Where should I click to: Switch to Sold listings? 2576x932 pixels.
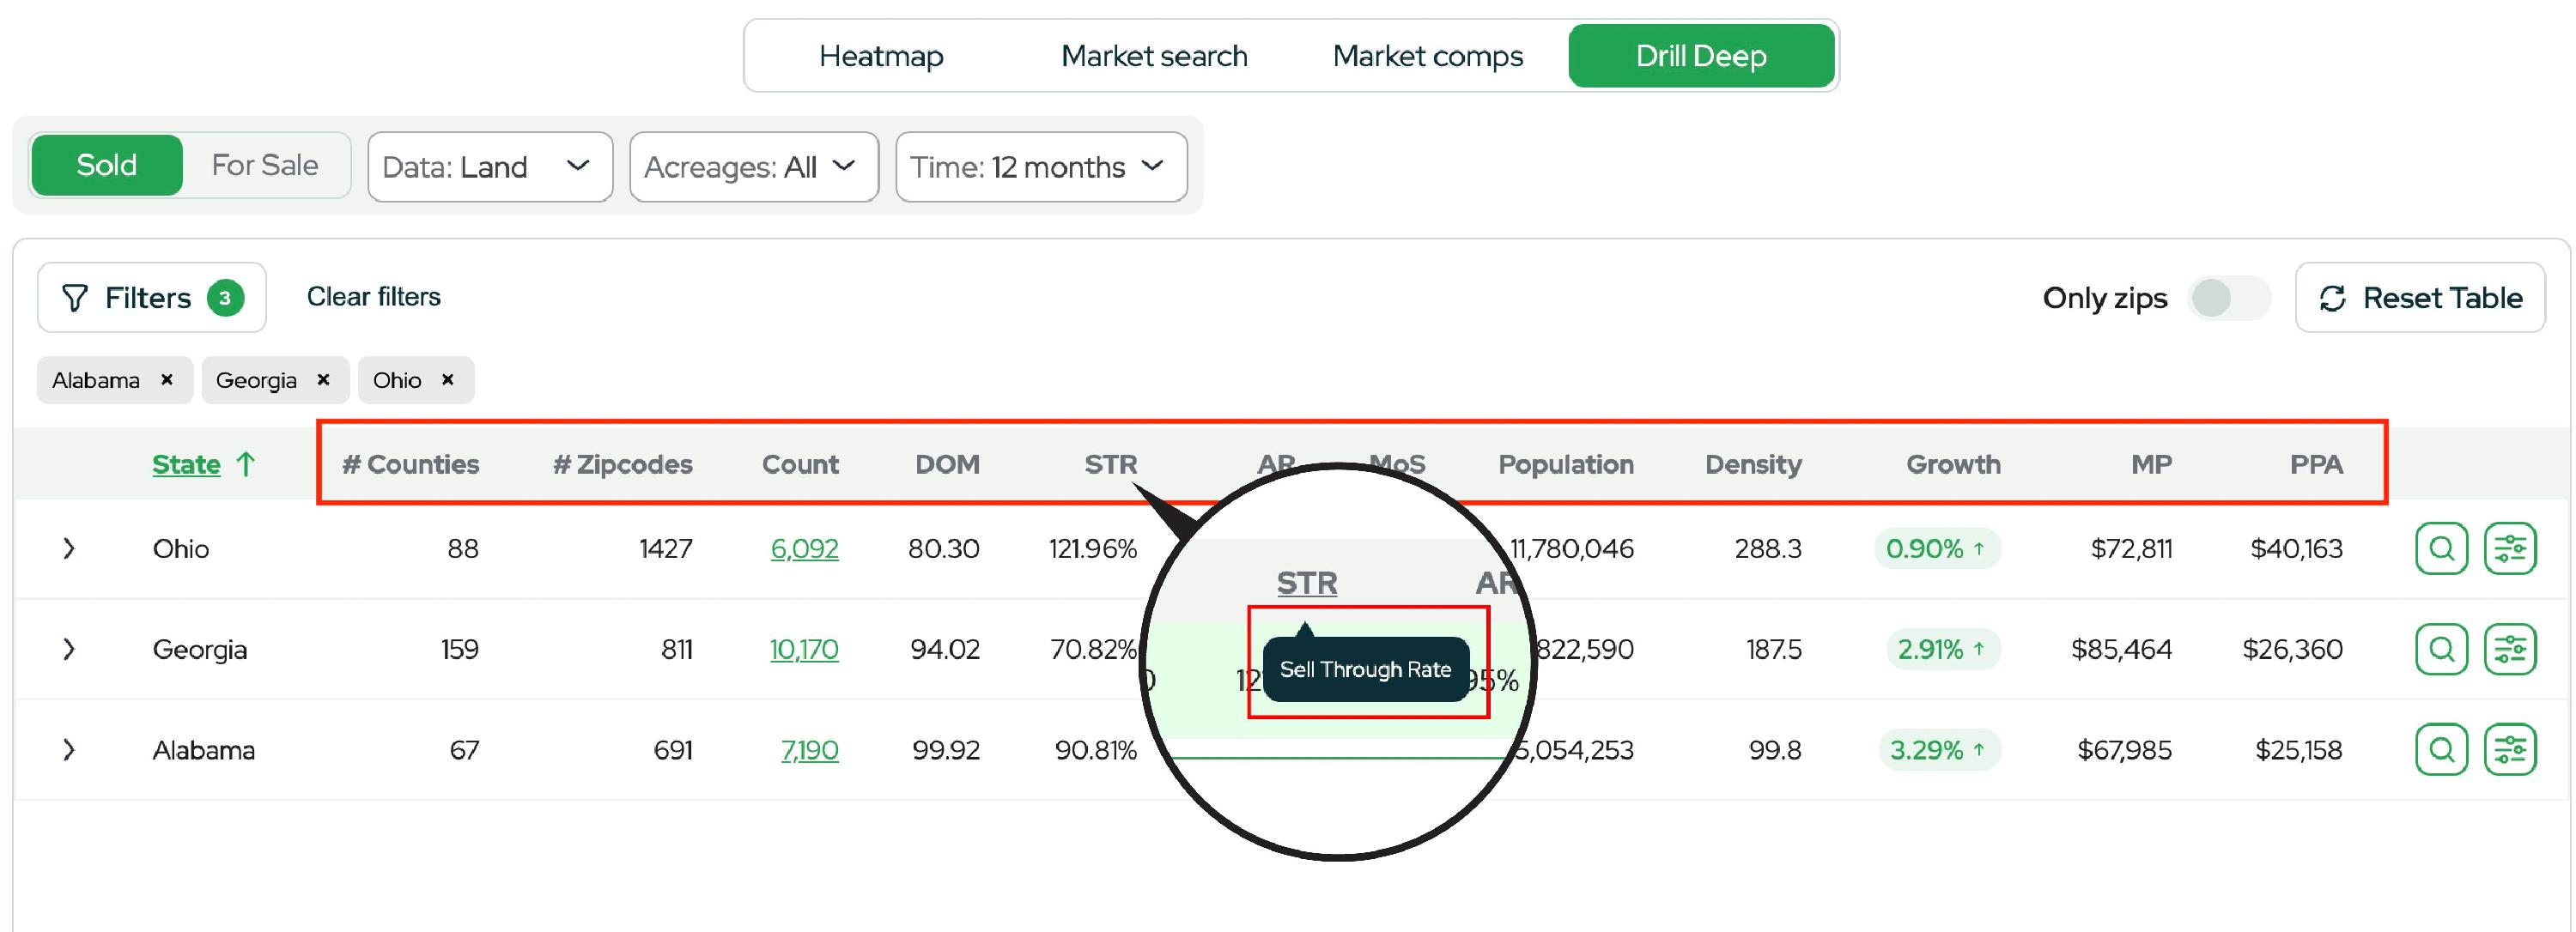coord(107,165)
